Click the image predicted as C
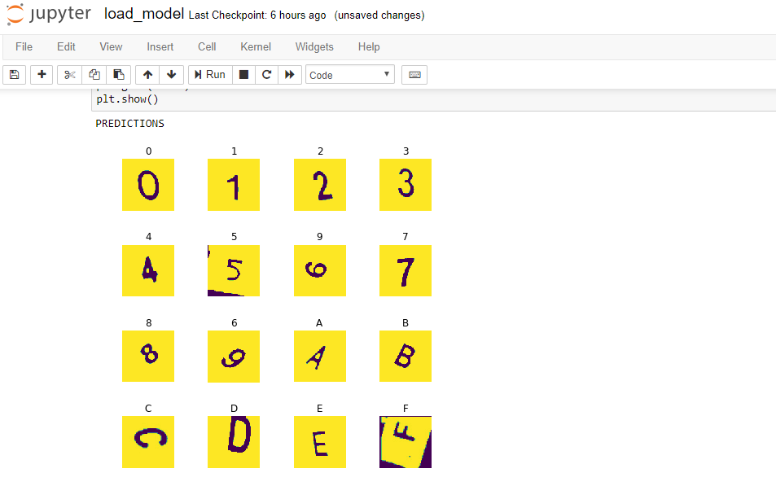 tap(148, 442)
